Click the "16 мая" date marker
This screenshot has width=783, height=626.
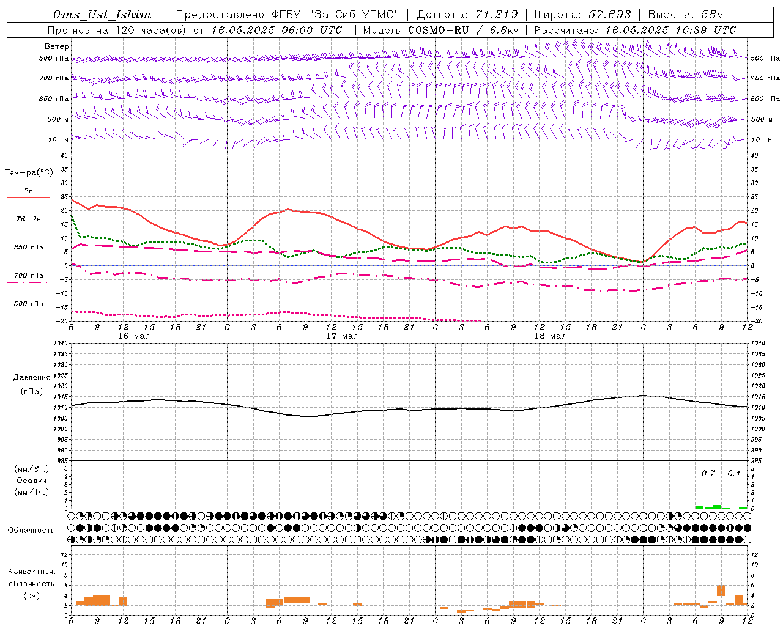click(x=133, y=336)
